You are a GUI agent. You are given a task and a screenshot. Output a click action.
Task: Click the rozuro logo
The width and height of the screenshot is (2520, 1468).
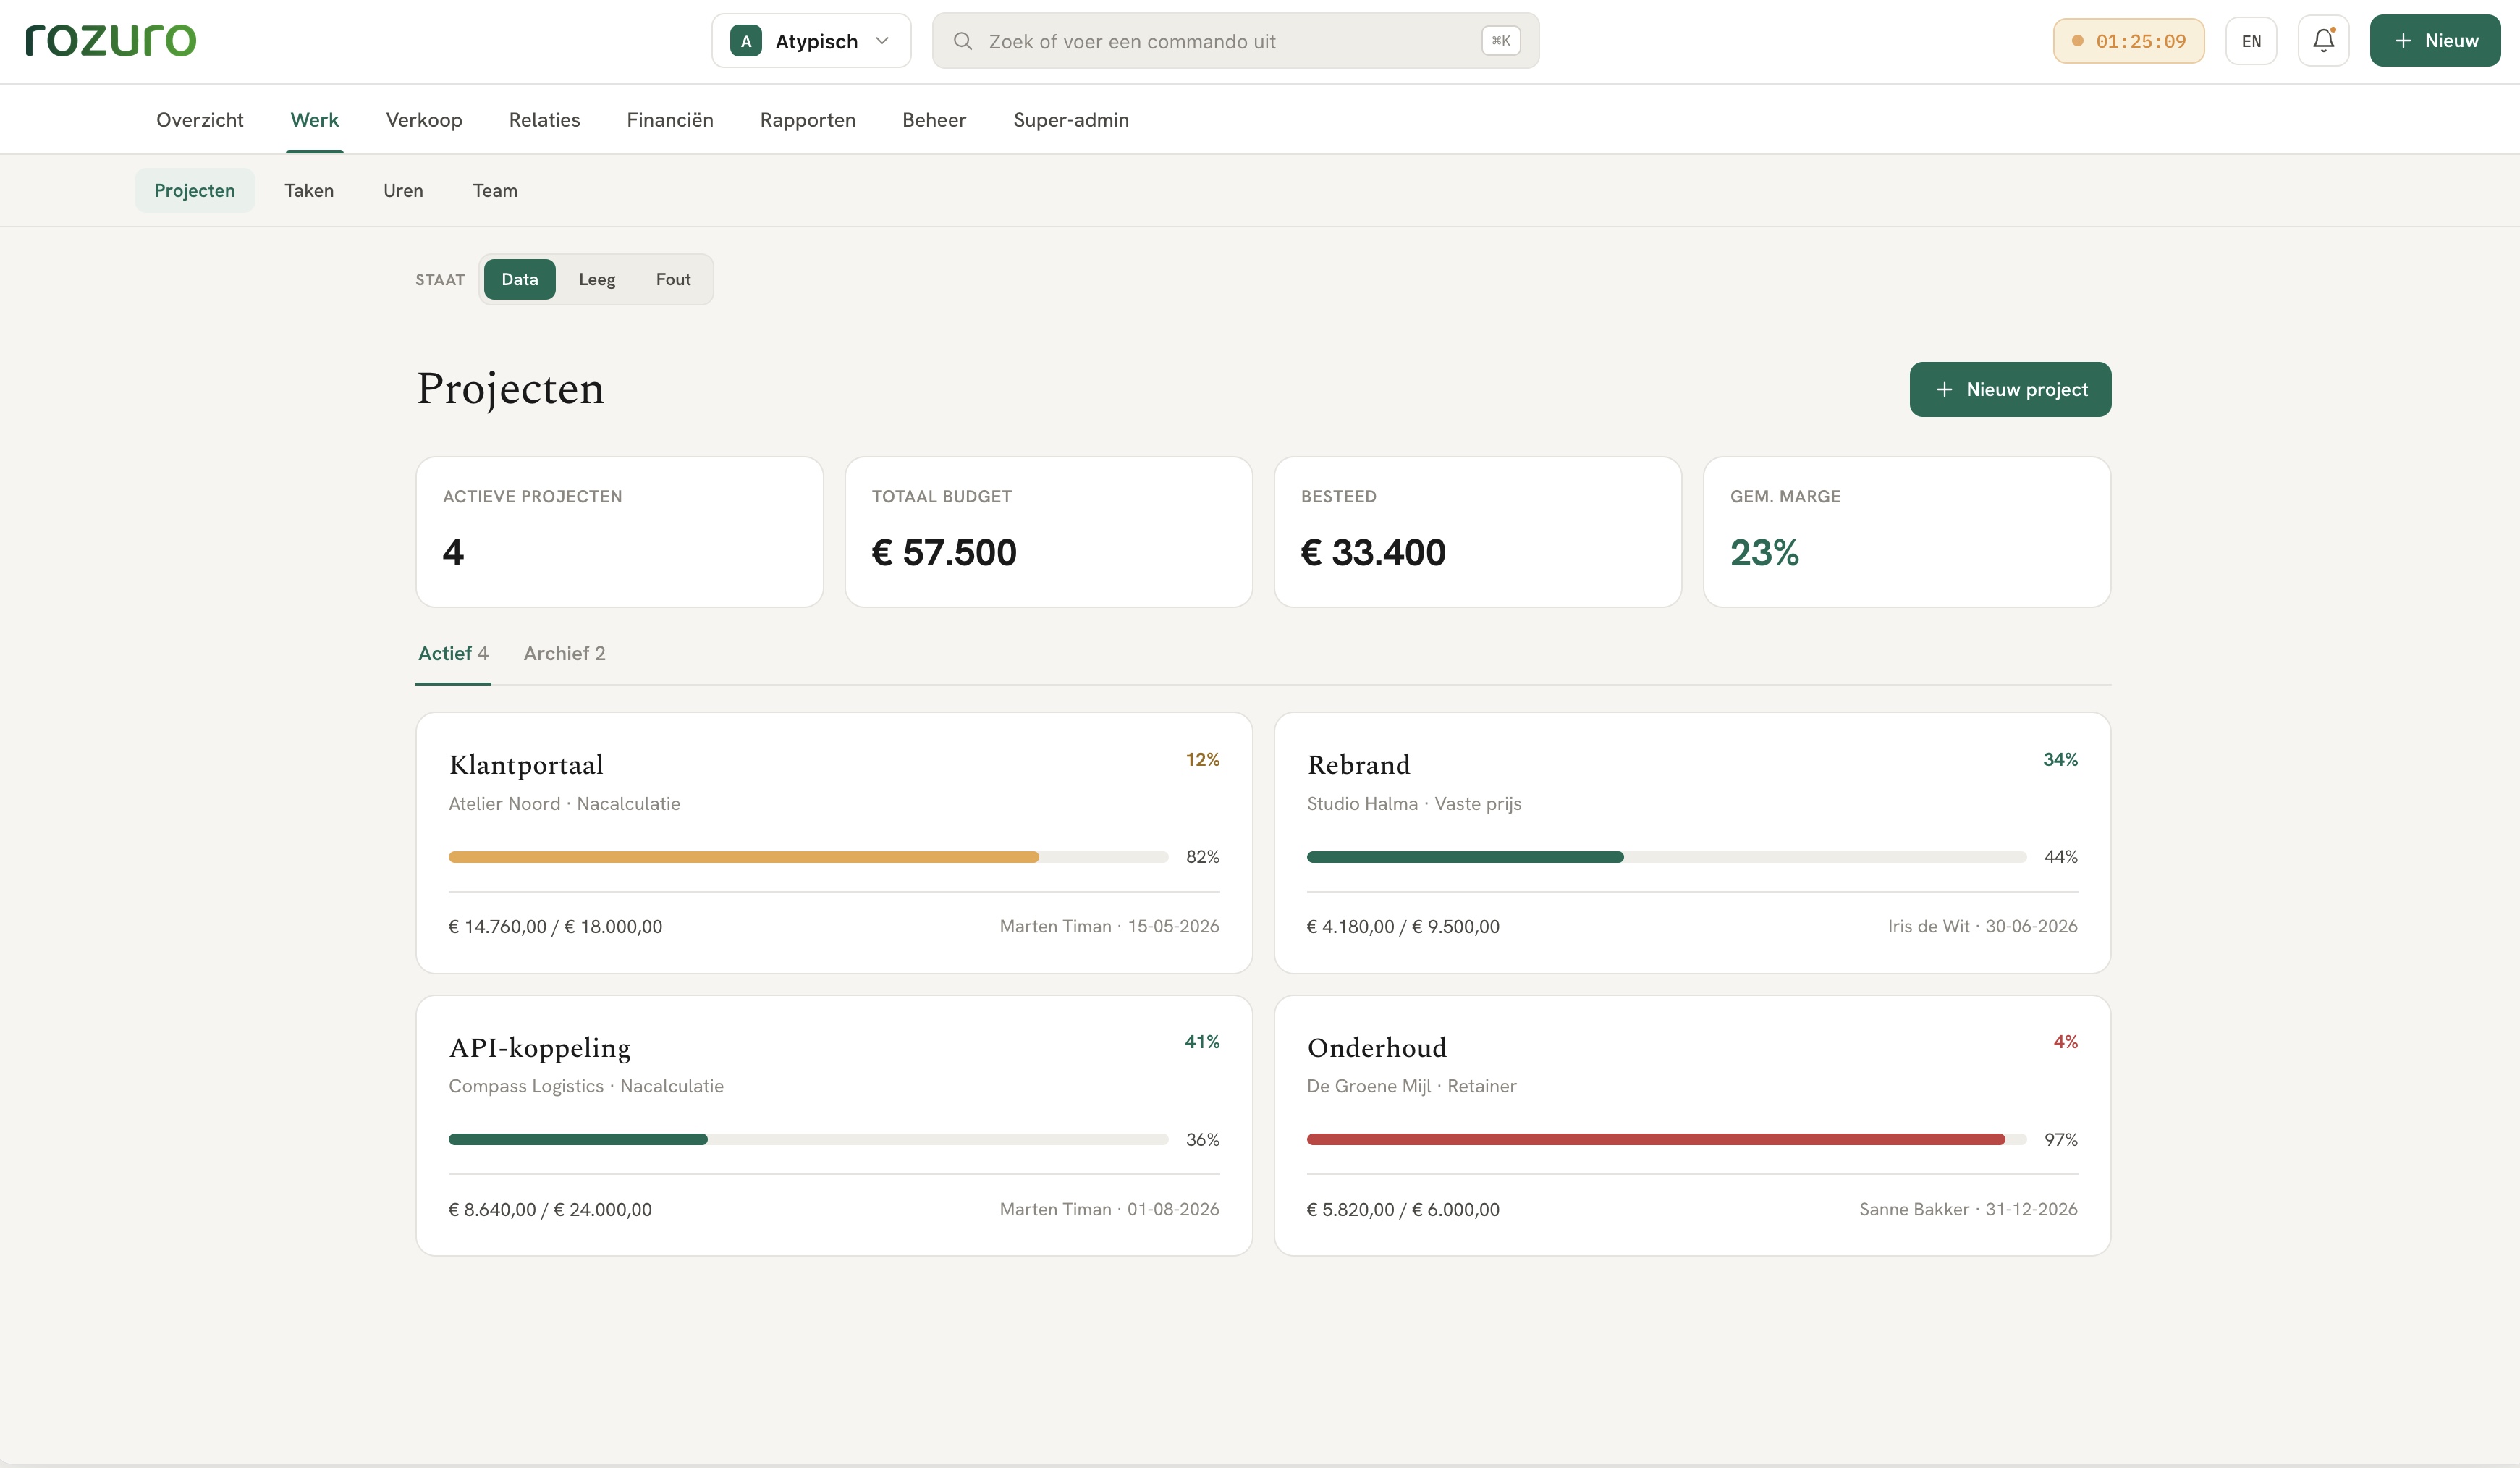(111, 40)
